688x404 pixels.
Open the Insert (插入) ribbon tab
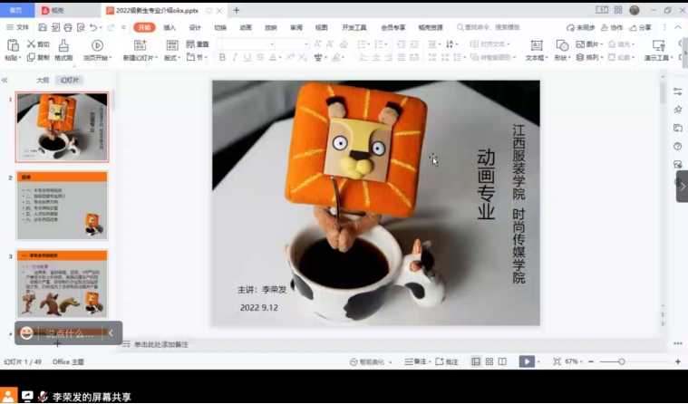pyautogui.click(x=170, y=27)
